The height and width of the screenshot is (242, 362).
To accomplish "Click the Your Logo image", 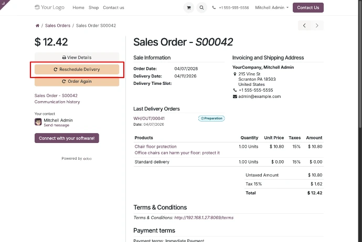I will tap(49, 8).
